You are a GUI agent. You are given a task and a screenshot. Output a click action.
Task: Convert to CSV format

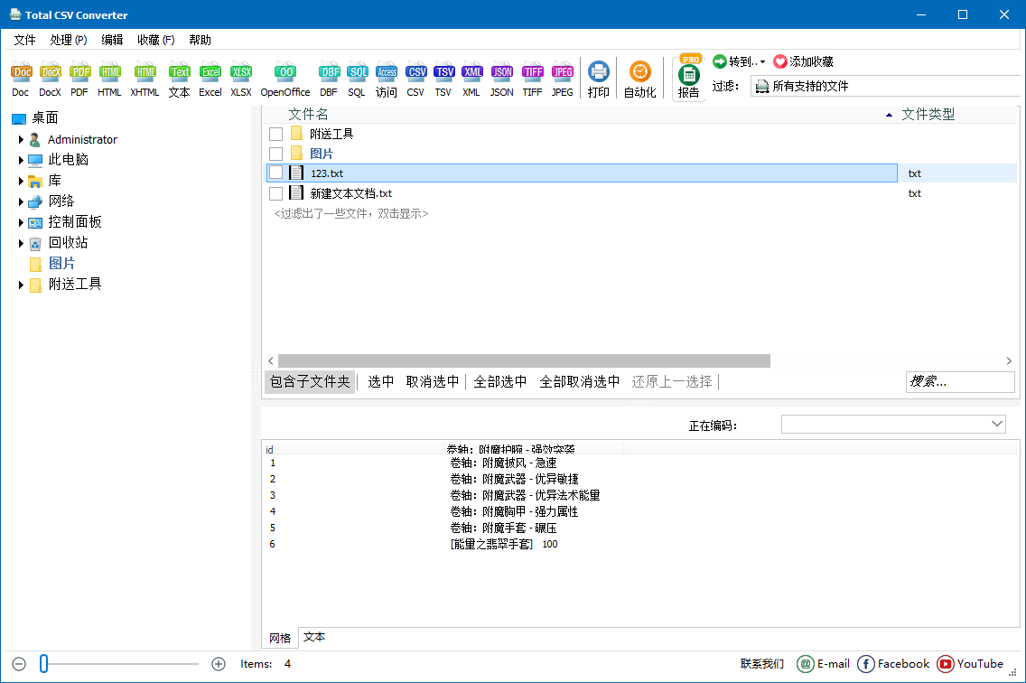pyautogui.click(x=415, y=80)
